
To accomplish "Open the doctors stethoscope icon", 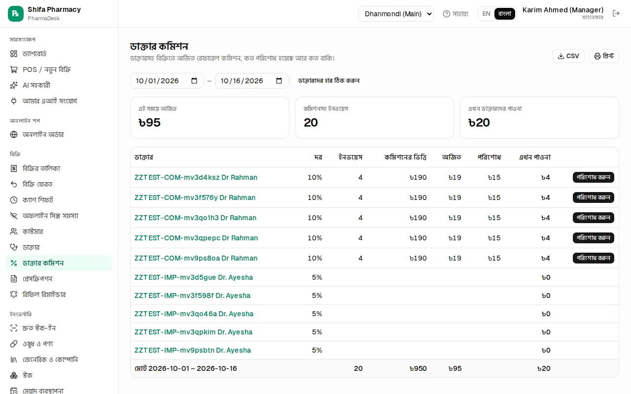I will [x=14, y=247].
